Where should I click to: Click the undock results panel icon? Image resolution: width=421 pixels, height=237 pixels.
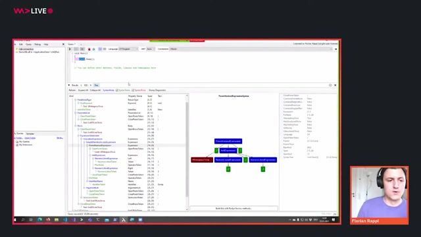coord(330,85)
